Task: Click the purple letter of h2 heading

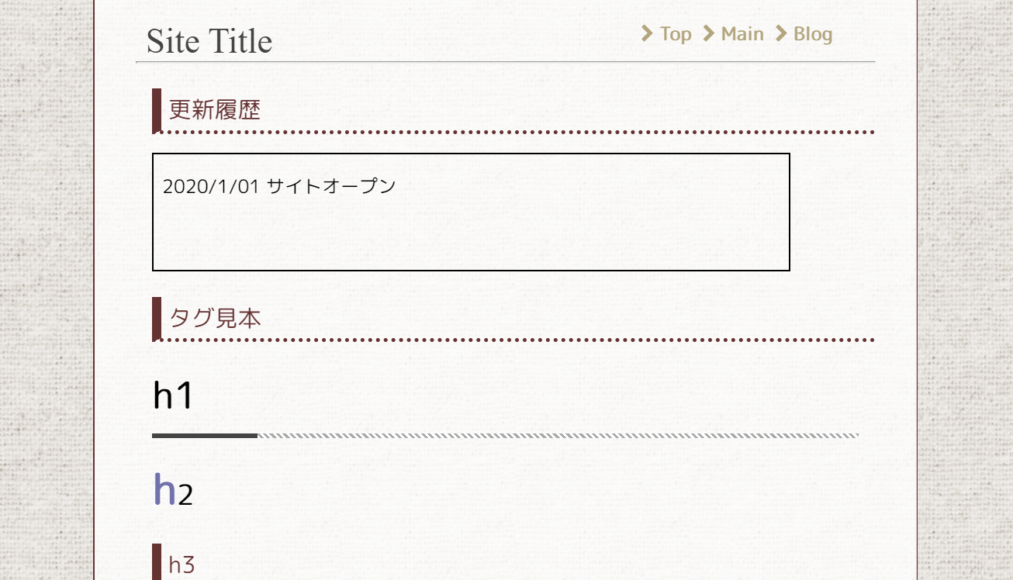Action: 164,490
